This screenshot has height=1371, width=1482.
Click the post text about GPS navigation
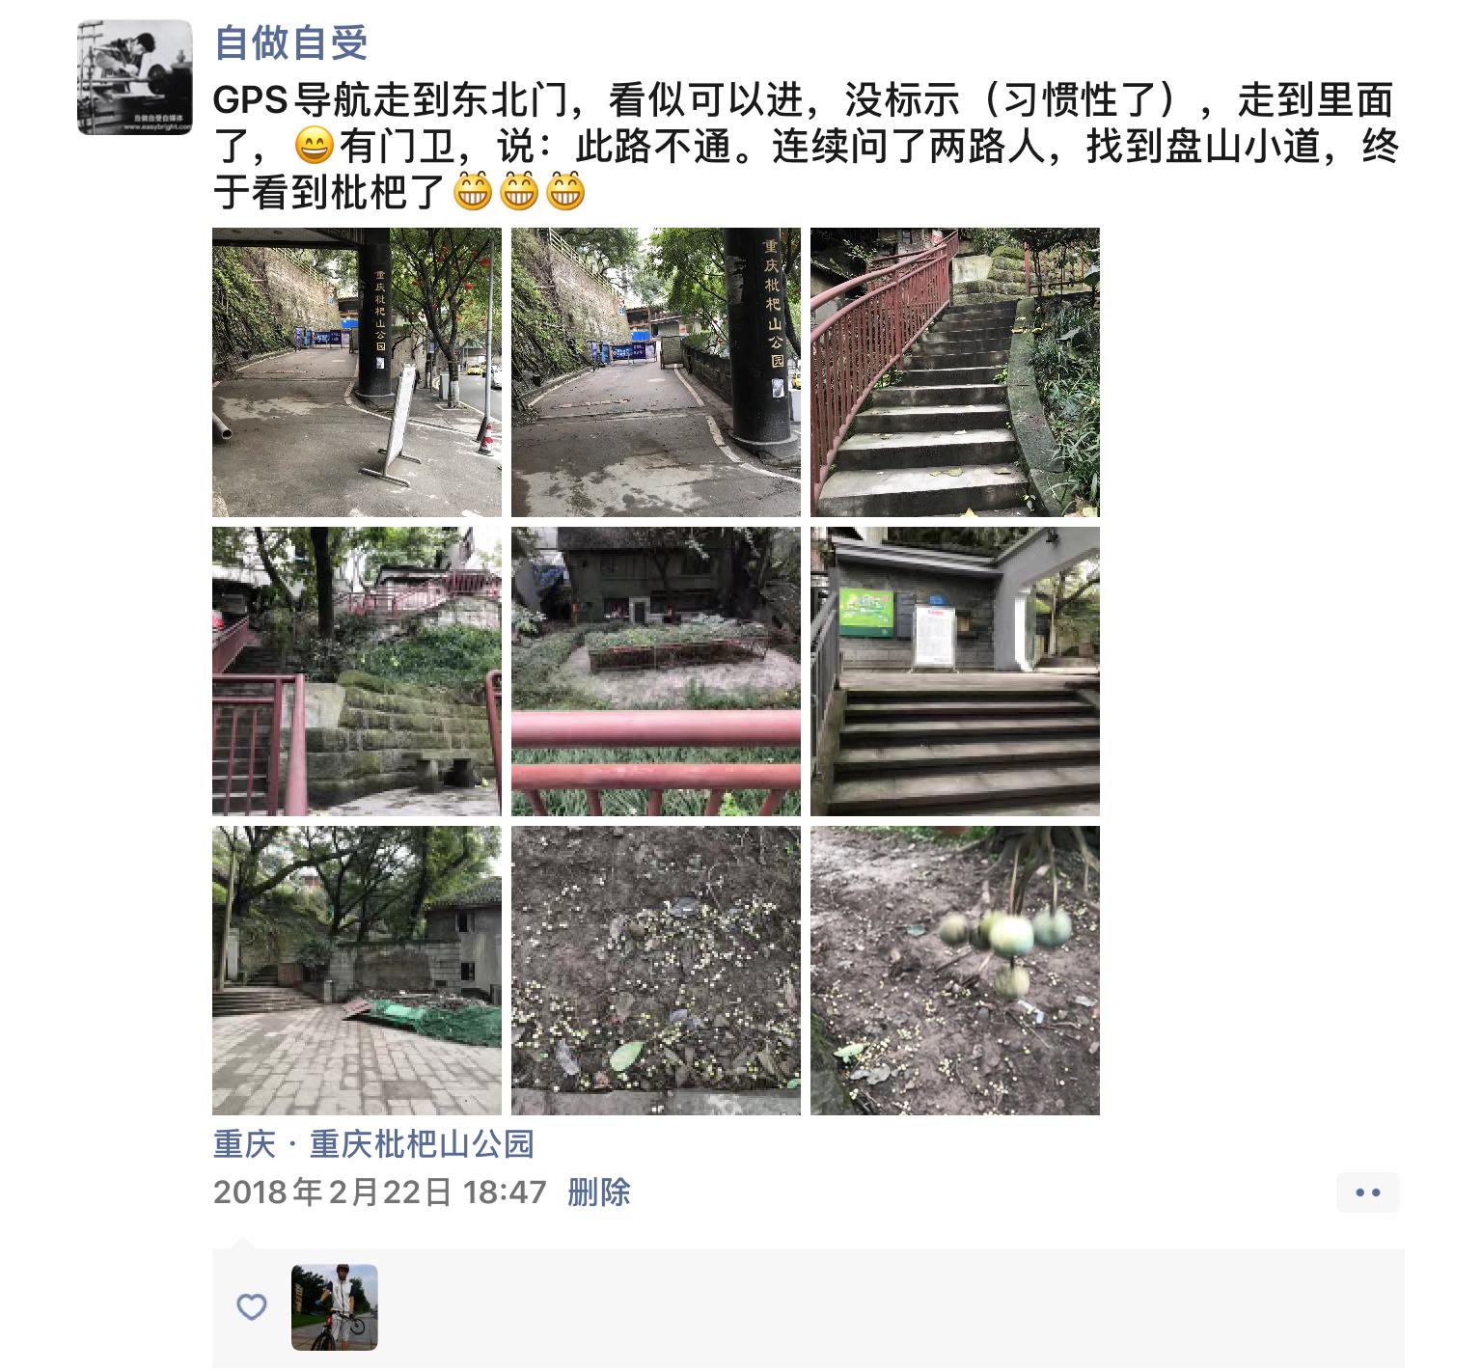pyautogui.click(x=807, y=147)
